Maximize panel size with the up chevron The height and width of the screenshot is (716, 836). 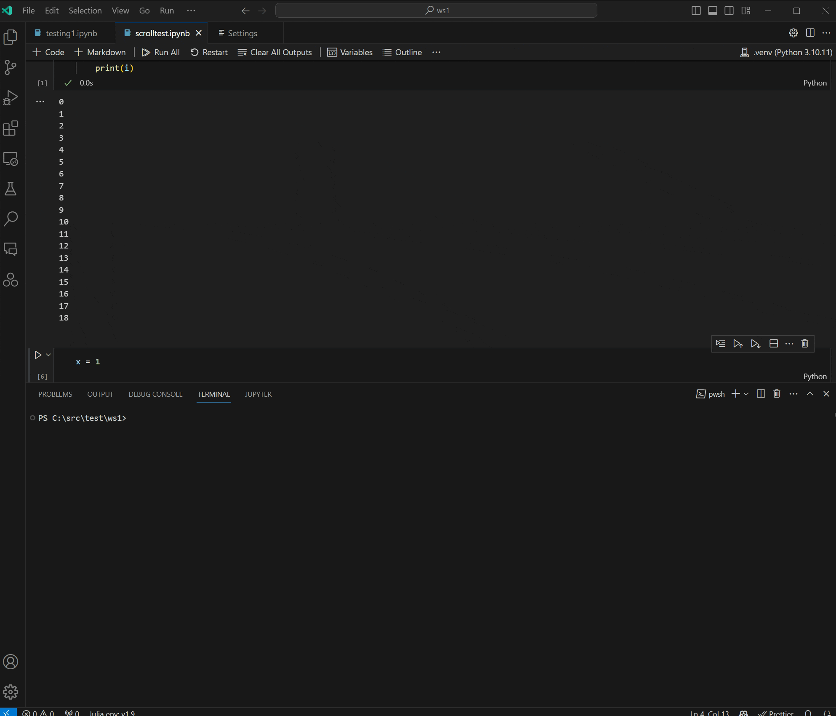pos(809,394)
